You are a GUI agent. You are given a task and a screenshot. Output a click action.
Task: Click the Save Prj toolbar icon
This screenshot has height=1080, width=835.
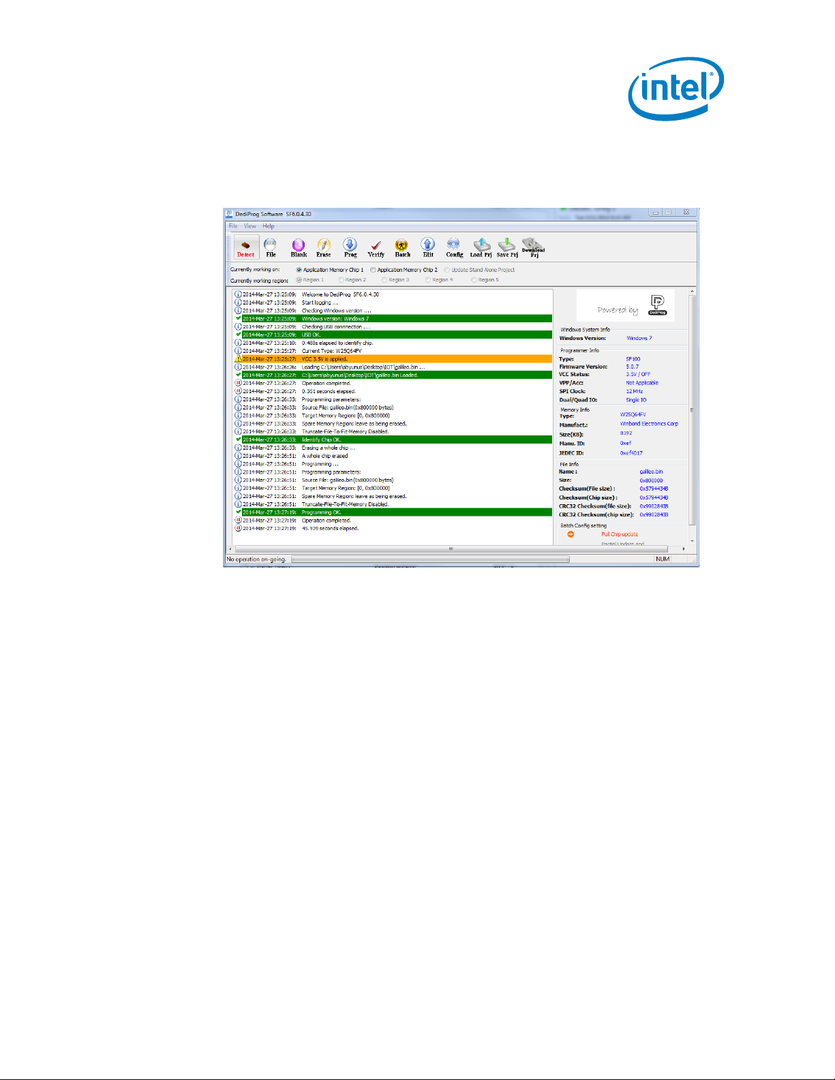pyautogui.click(x=507, y=247)
